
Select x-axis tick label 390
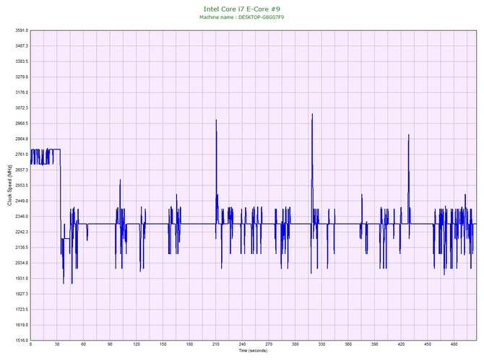pos(375,344)
